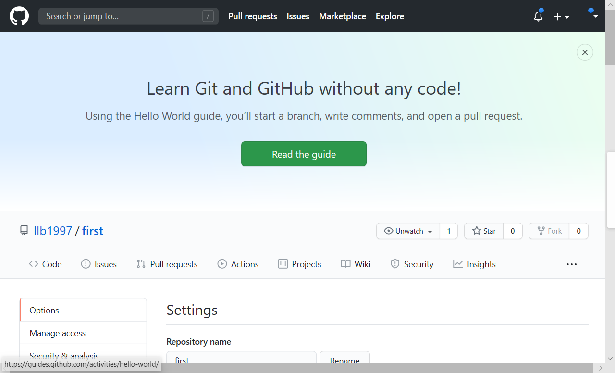Image resolution: width=615 pixels, height=373 pixels.
Task: Click the Settings heading text
Action: pos(192,310)
